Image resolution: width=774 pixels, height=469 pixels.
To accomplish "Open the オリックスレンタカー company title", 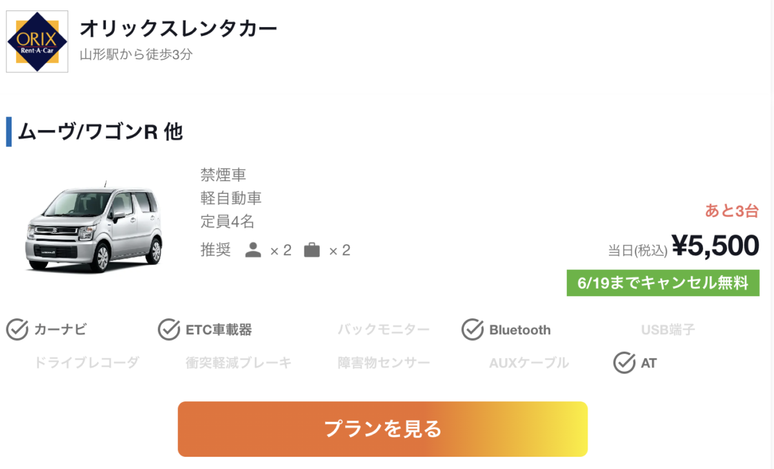I will click(178, 29).
